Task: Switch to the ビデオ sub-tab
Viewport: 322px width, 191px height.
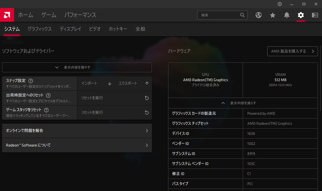Action: click(95, 29)
